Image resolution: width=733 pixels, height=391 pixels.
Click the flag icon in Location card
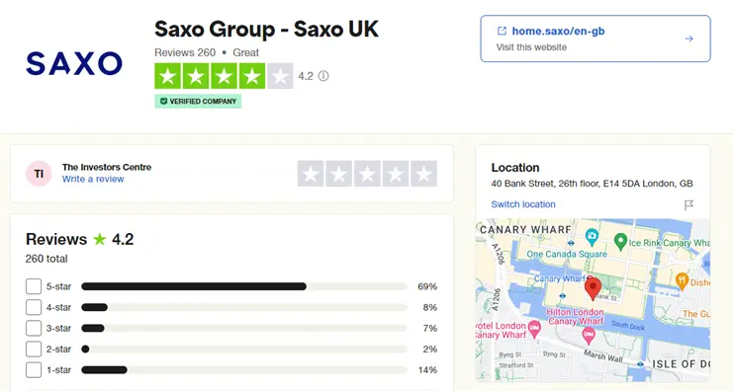click(688, 204)
